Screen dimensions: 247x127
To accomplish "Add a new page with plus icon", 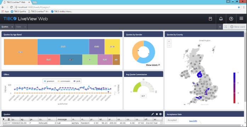I will 220,27.
